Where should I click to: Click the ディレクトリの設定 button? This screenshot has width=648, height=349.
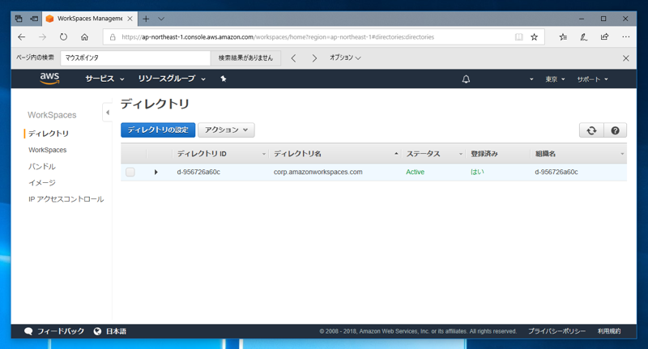pos(158,130)
